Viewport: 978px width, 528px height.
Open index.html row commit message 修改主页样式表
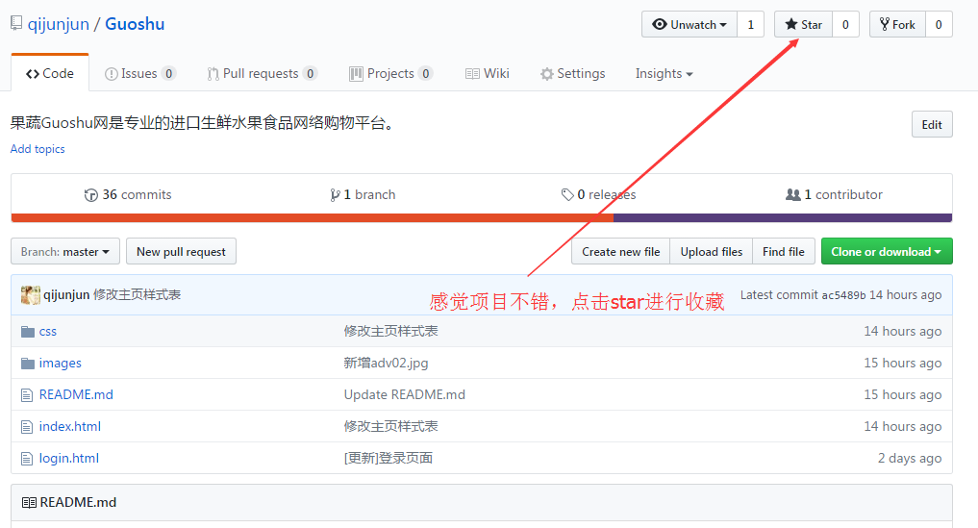[x=391, y=426]
